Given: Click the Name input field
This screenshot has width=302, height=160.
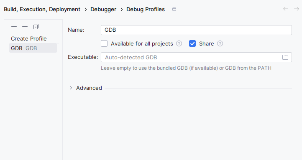Looking at the screenshot, I should tap(196, 30).
